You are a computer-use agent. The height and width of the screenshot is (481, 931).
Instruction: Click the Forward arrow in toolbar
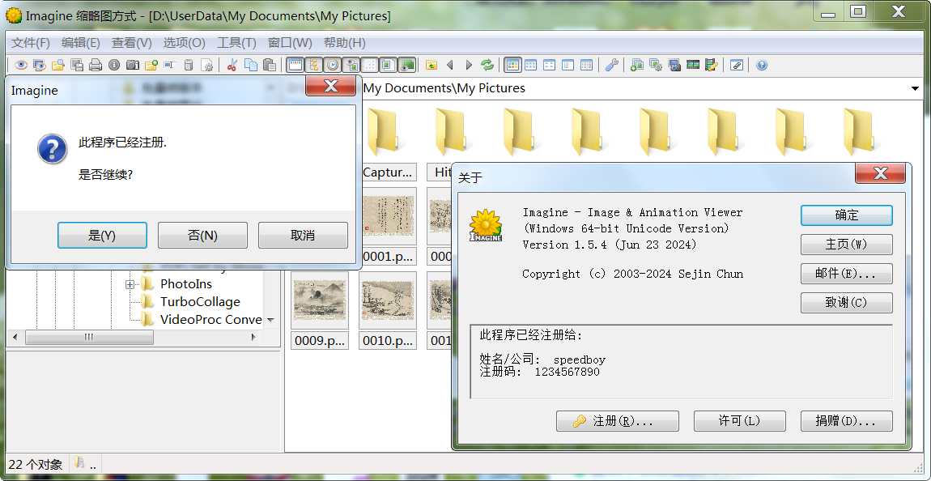pyautogui.click(x=469, y=65)
